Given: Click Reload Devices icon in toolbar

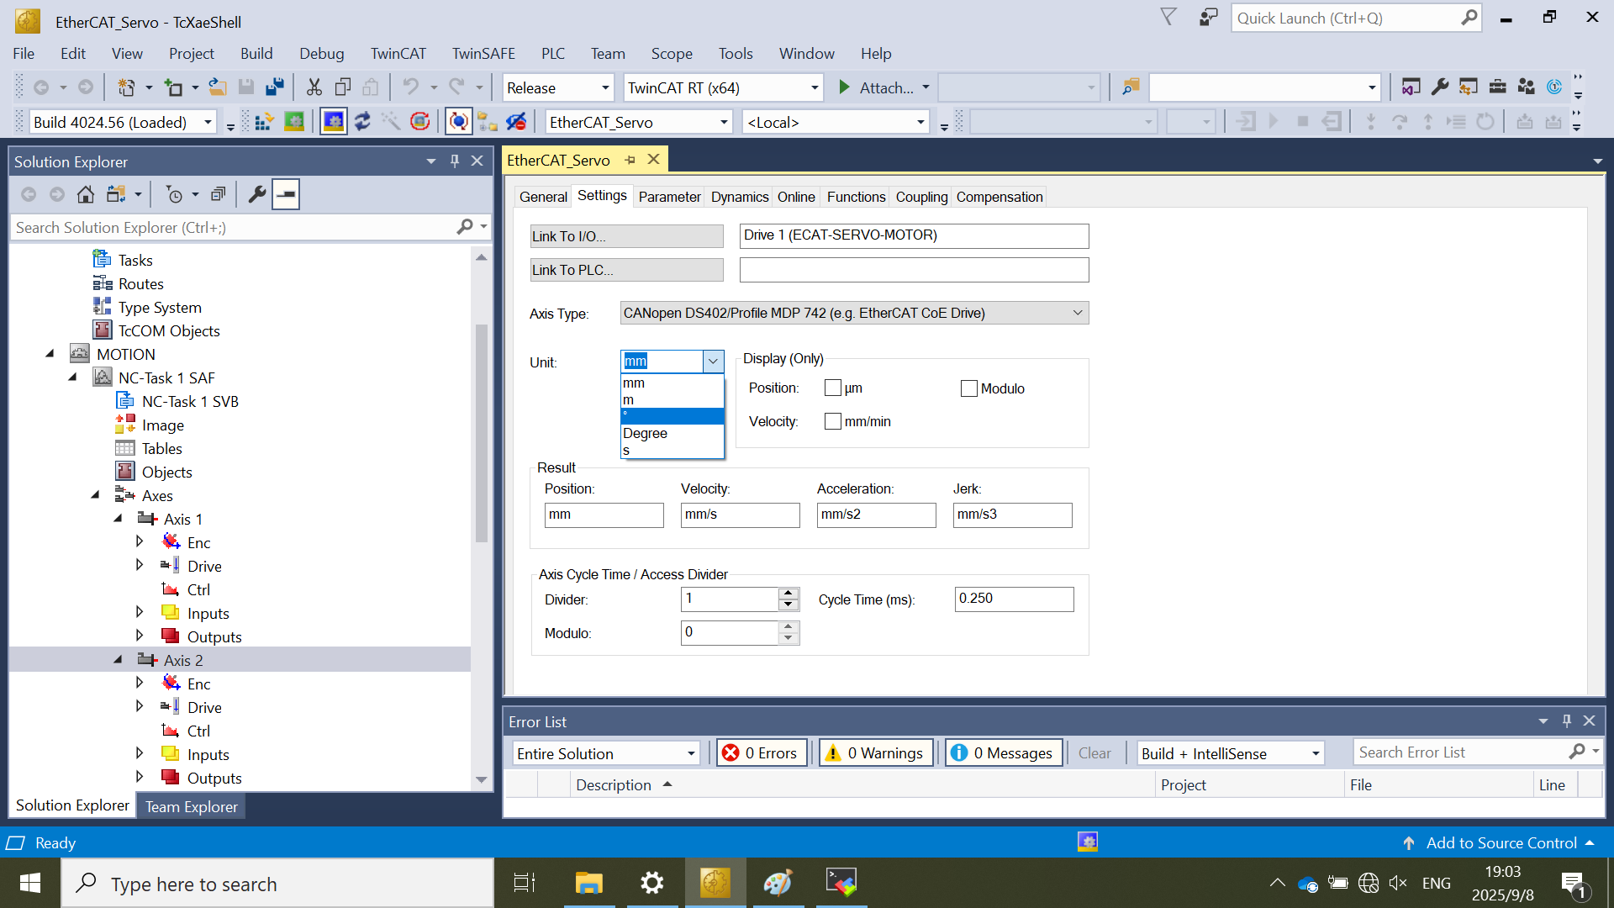Looking at the screenshot, I should click(362, 122).
